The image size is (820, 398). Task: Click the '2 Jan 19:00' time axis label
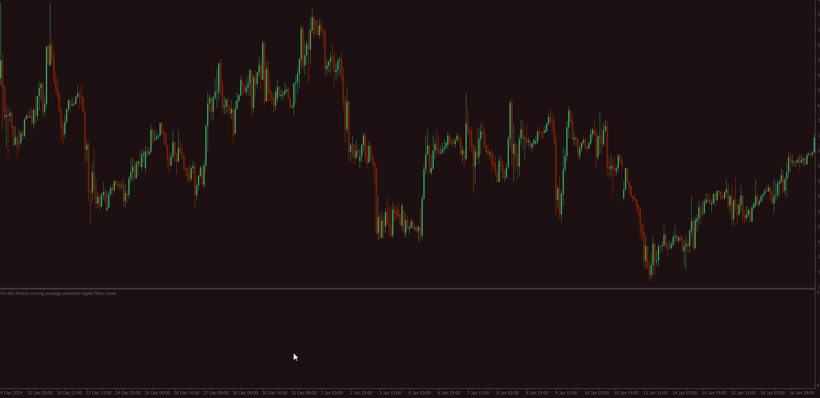(361, 393)
